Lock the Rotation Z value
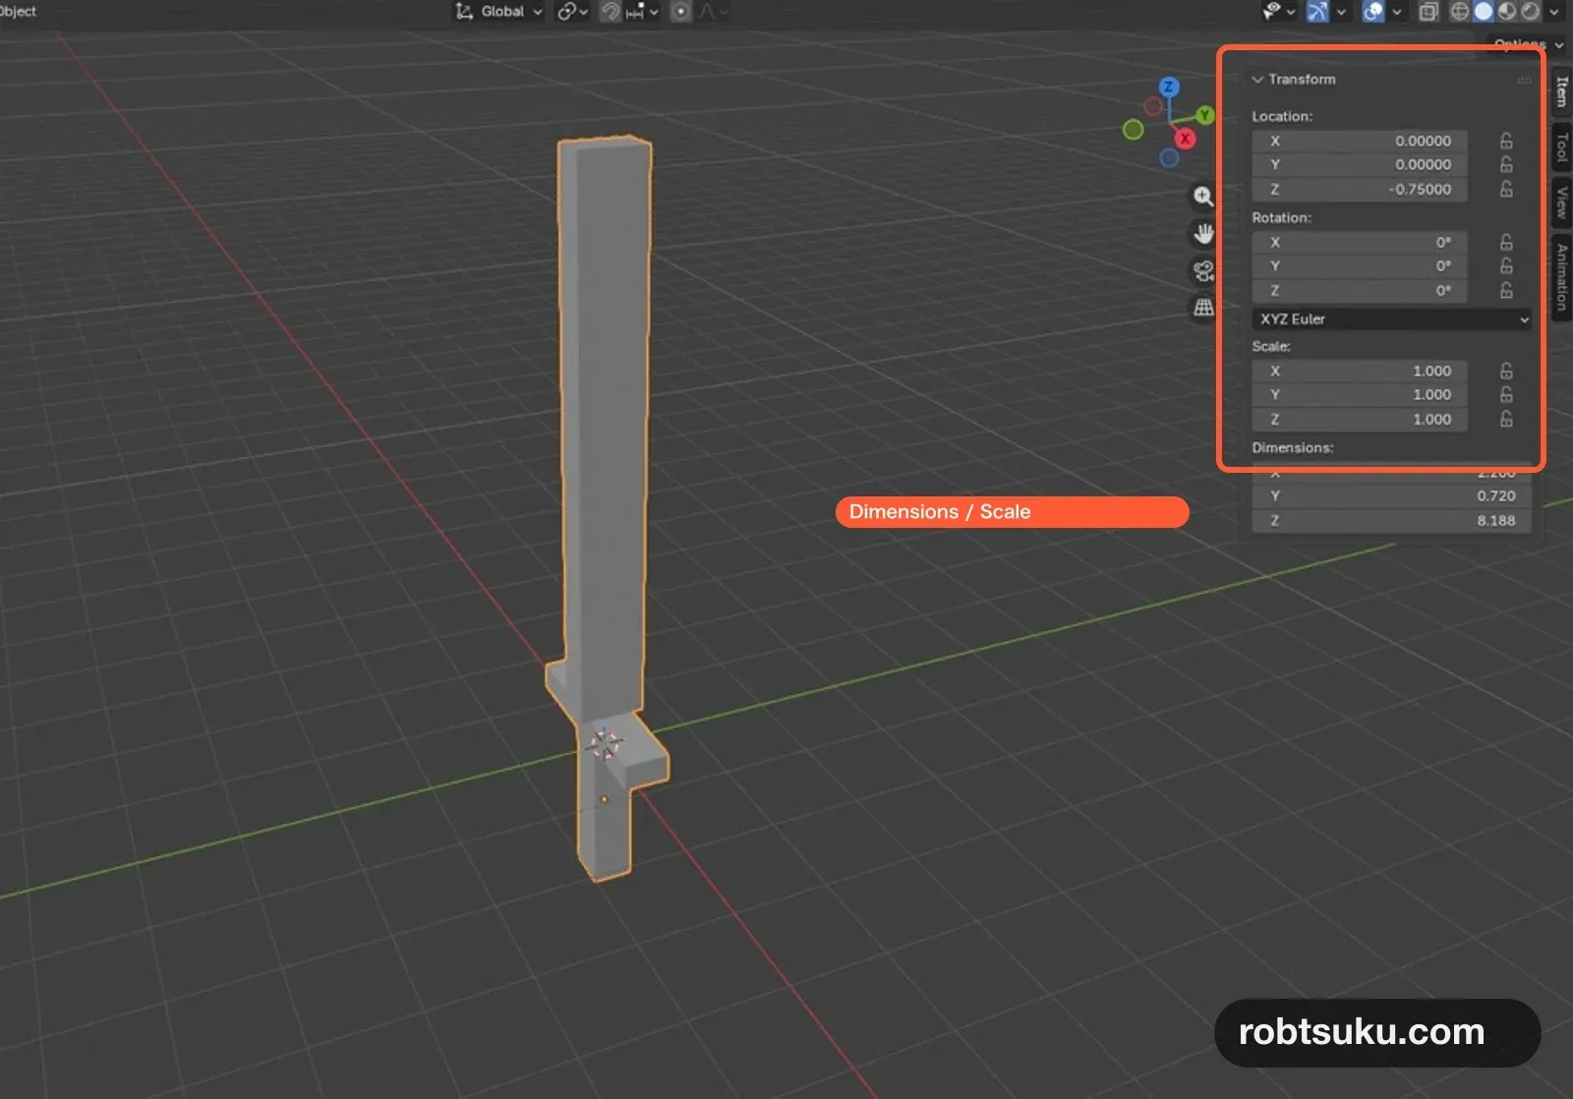Image resolution: width=1573 pixels, height=1099 pixels. click(1506, 291)
